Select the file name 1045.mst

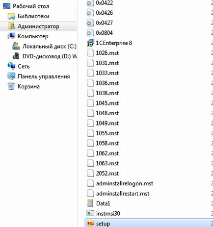[x=107, y=103]
